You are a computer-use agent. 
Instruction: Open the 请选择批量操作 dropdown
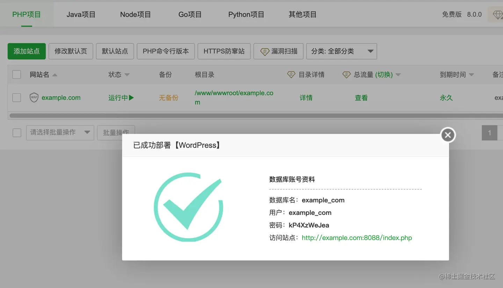(x=60, y=132)
